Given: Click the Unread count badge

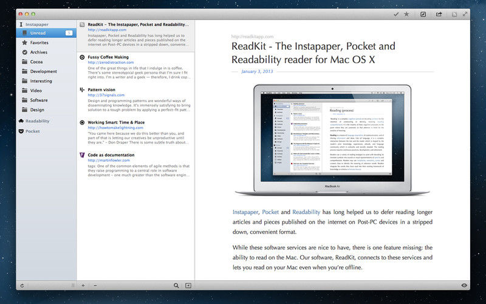Looking at the screenshot, I should pos(69,33).
